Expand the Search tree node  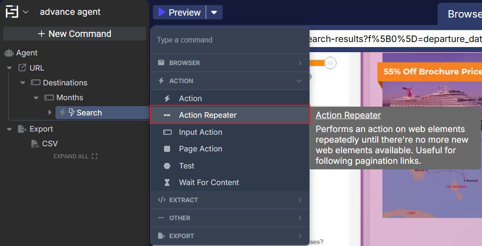coord(50,113)
